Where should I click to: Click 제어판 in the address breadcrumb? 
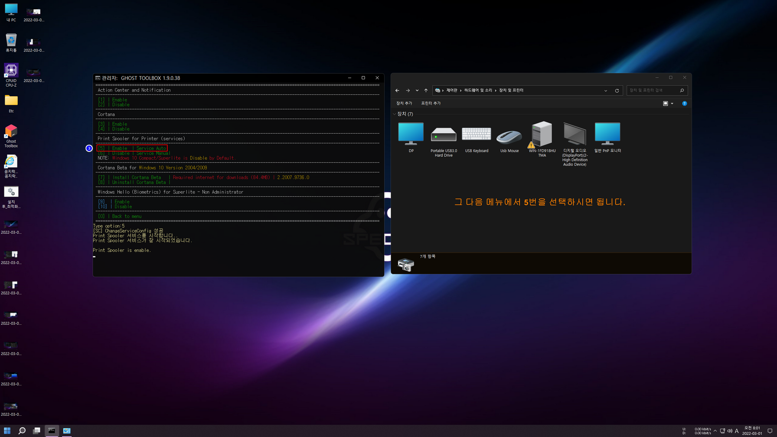(x=451, y=91)
